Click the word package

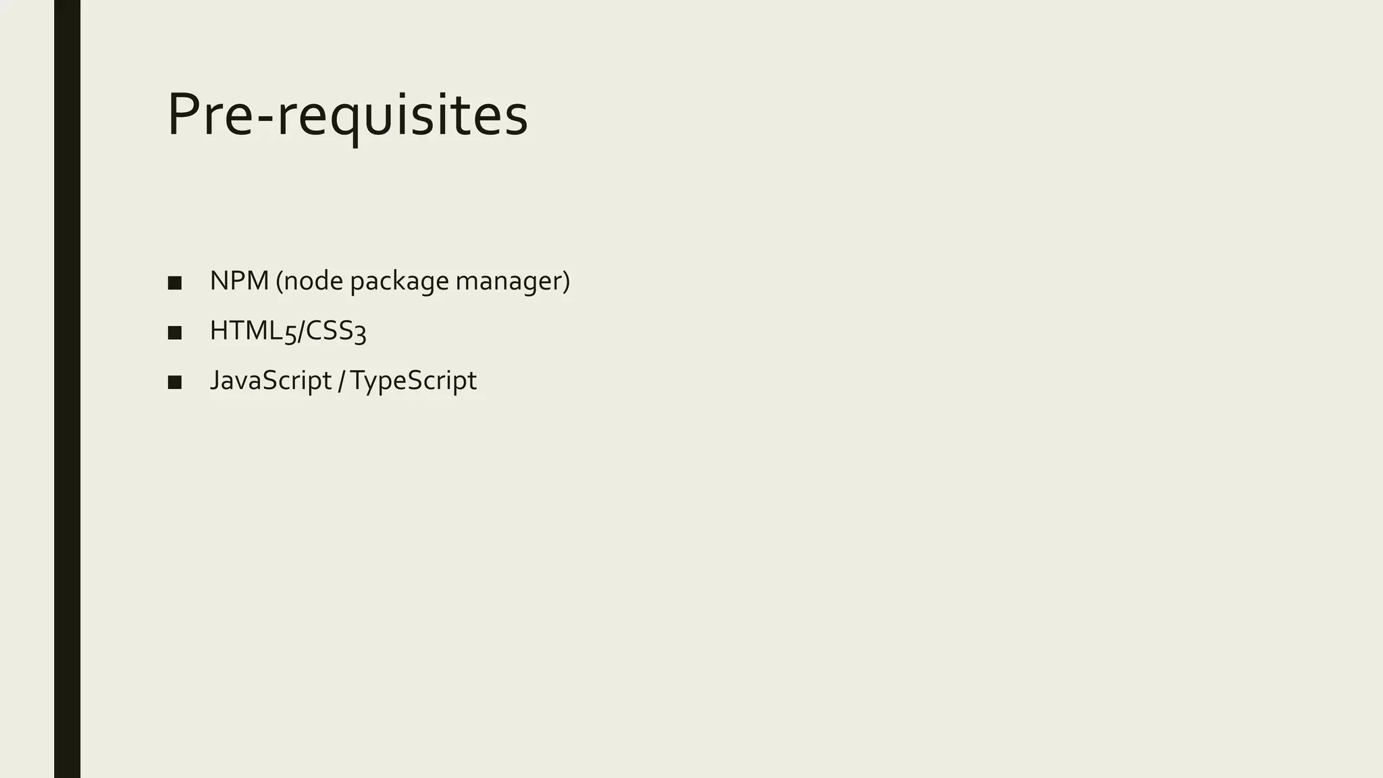click(399, 281)
